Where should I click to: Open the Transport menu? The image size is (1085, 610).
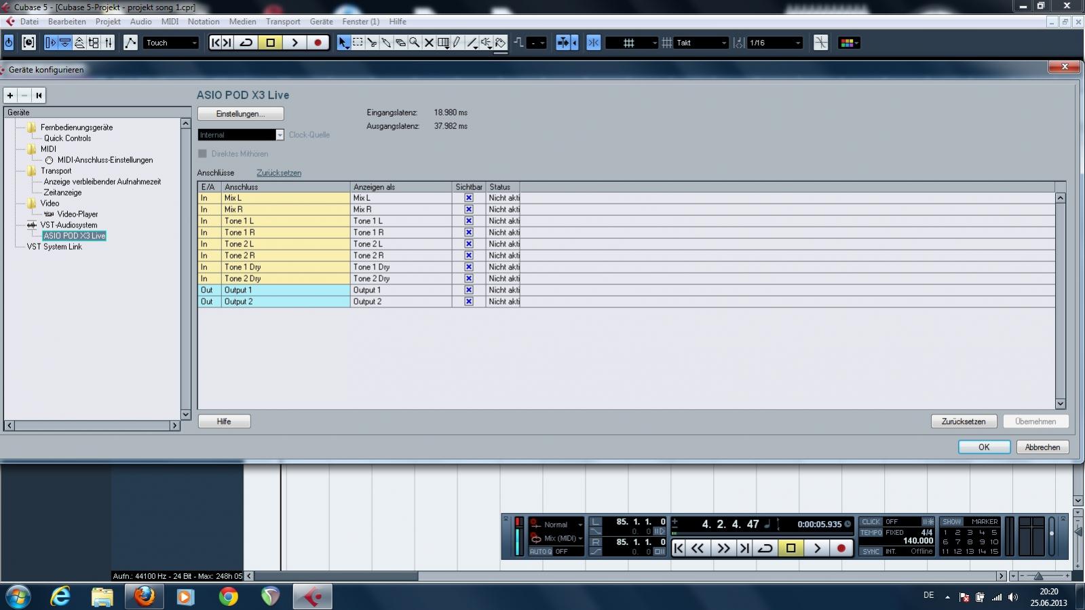283,22
